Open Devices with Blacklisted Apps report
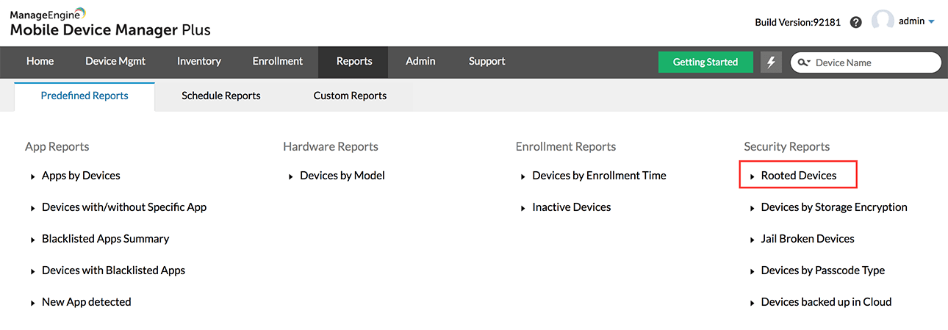Image resolution: width=948 pixels, height=330 pixels. (114, 270)
